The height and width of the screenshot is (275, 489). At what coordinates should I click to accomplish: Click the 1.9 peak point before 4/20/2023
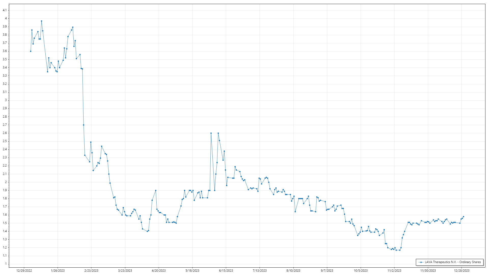156,190
